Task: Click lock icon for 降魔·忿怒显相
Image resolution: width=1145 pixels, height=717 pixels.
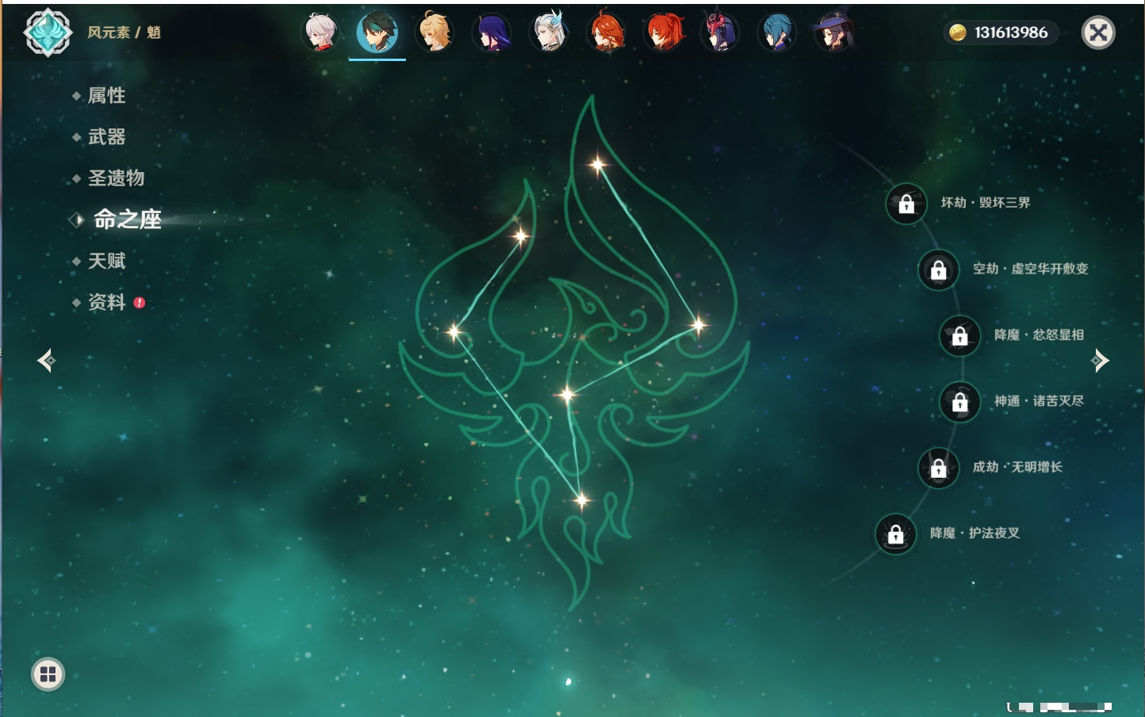Action: tap(960, 336)
